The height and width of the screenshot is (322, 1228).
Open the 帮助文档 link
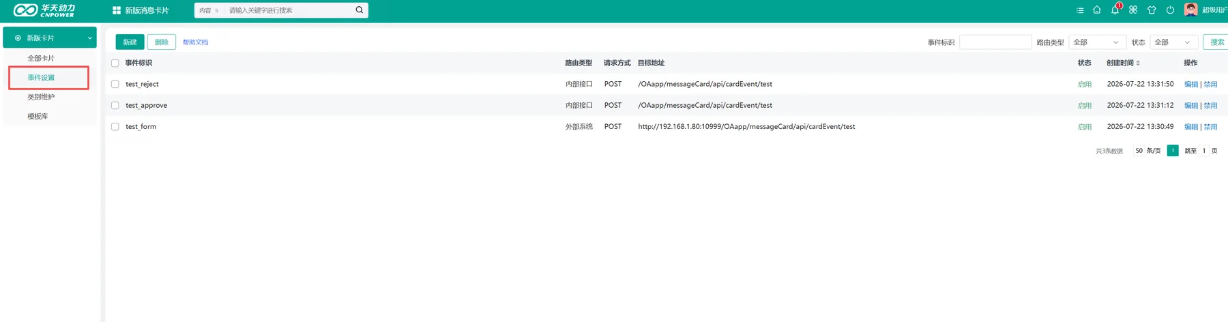tap(196, 42)
